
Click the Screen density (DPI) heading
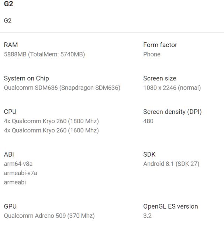[172, 112]
